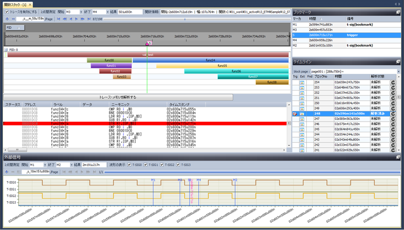Jump to last page in function stack
Image resolution: width=404 pixels, height=230 pixels.
(88, 19)
